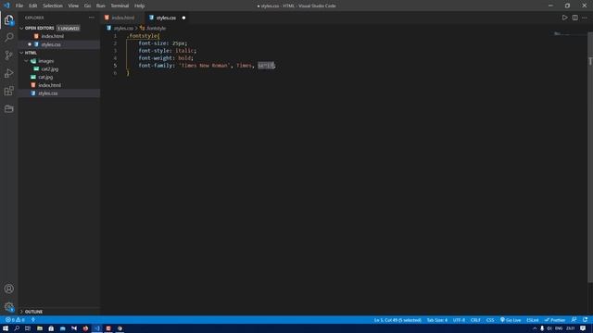Click the font-style: italic line
The height and width of the screenshot is (333, 593).
[x=167, y=51]
